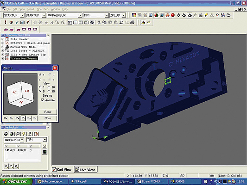The height and width of the screenshot is (185, 247).
Task: Select 10 degree increment radio button
Action: [x=49, y=87]
